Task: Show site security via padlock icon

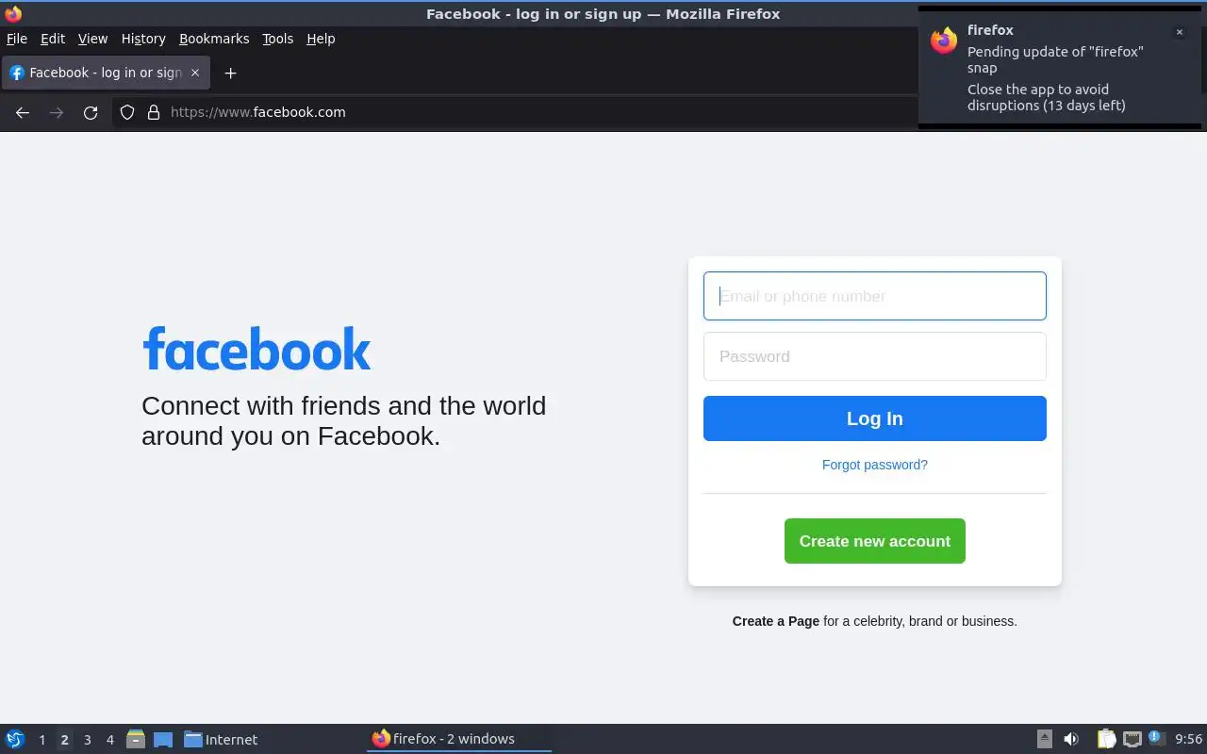Action: 154,112
